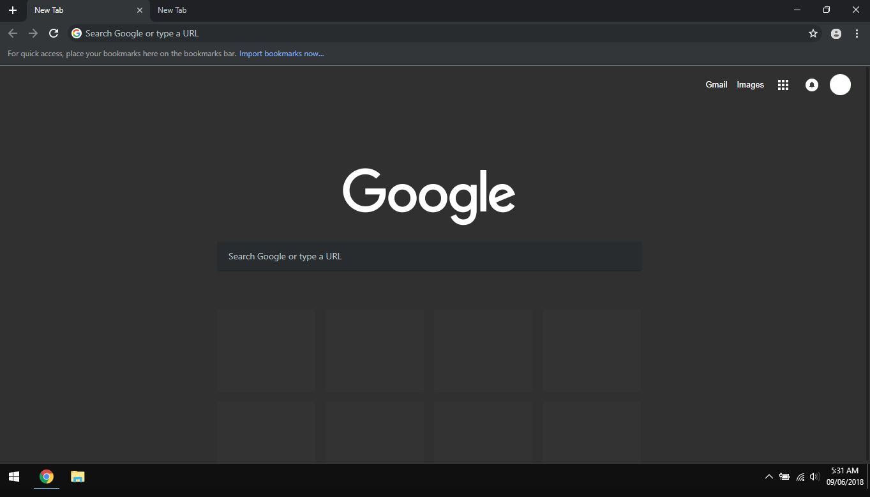The image size is (870, 497).
Task: Open the browser profile icon
Action: (836, 34)
